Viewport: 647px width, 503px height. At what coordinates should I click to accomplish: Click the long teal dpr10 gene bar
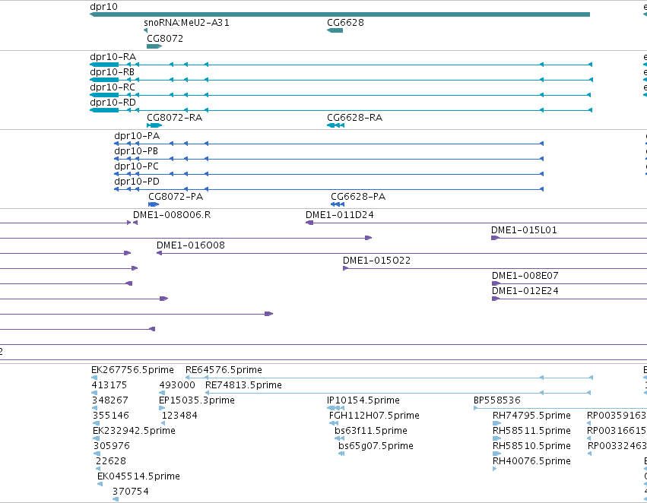(340, 14)
